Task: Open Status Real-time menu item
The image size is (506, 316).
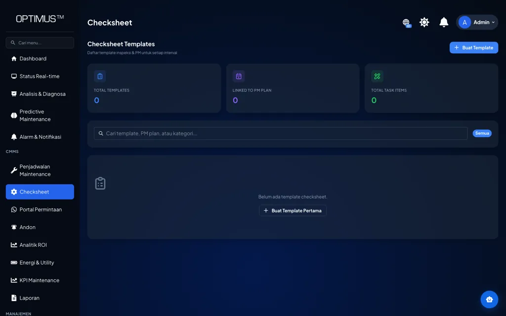Action: [x=40, y=77]
